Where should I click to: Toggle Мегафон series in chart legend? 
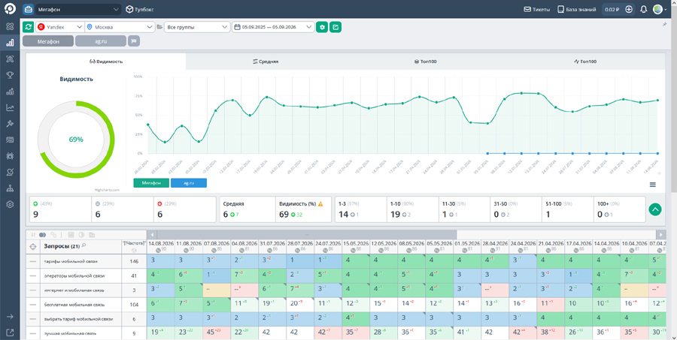(151, 183)
